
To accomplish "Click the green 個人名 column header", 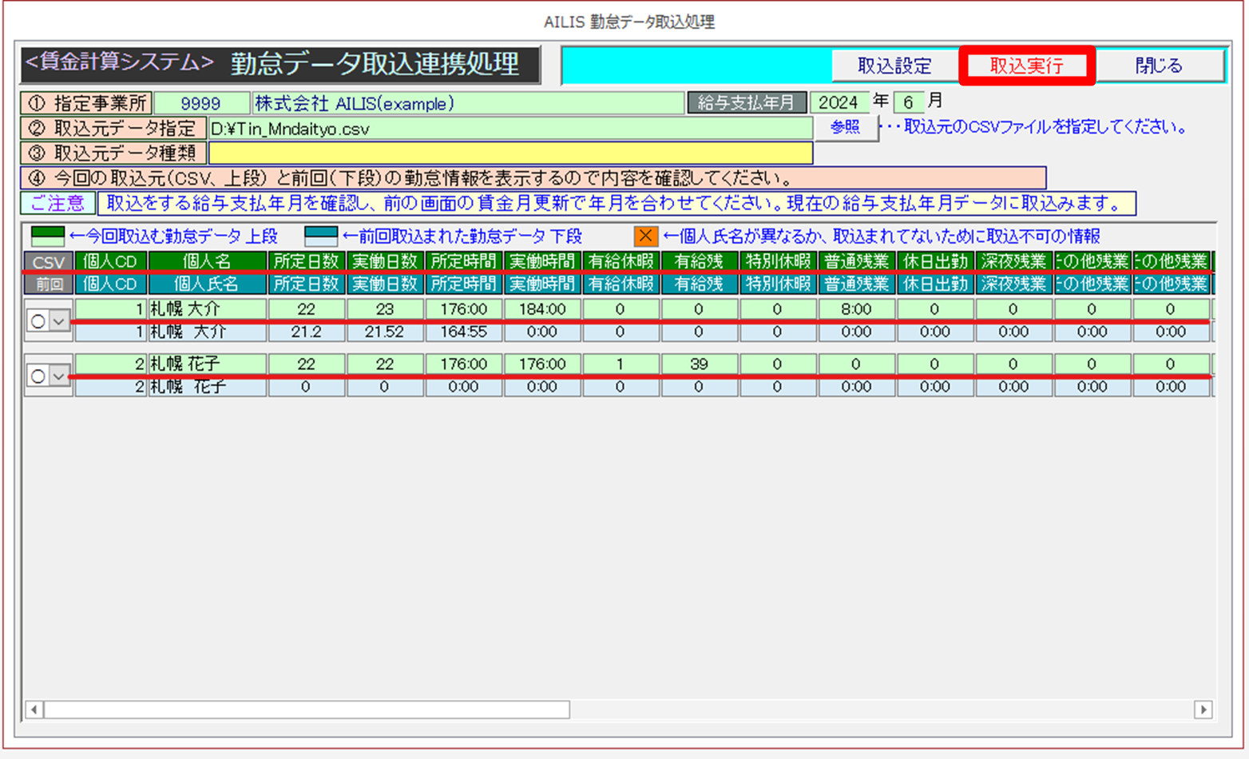I will 207,262.
